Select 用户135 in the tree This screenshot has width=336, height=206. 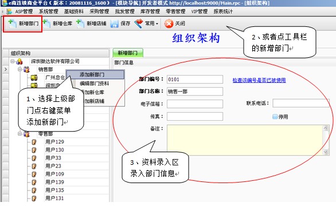pyautogui.click(x=54, y=190)
